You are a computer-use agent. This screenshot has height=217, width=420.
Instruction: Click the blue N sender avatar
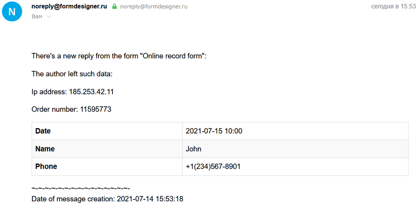pyautogui.click(x=12, y=11)
